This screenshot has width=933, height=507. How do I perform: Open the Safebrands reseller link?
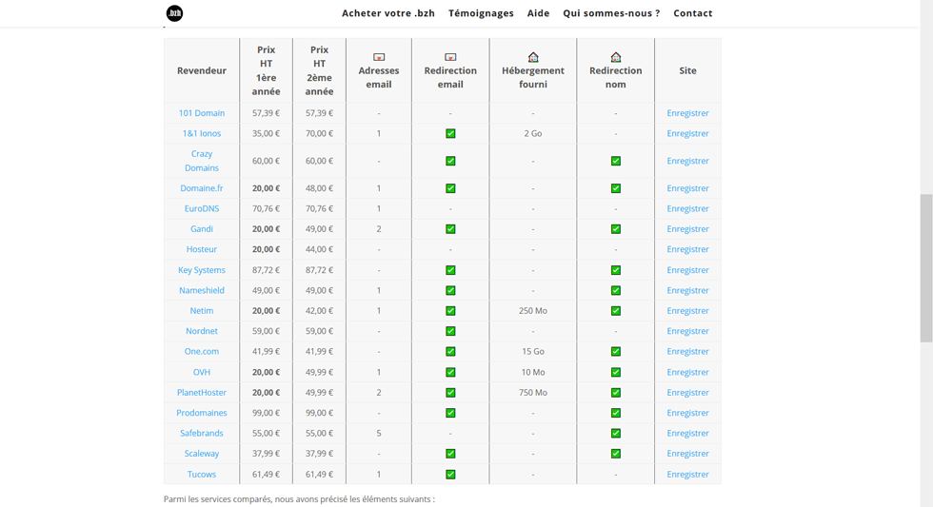coord(202,434)
